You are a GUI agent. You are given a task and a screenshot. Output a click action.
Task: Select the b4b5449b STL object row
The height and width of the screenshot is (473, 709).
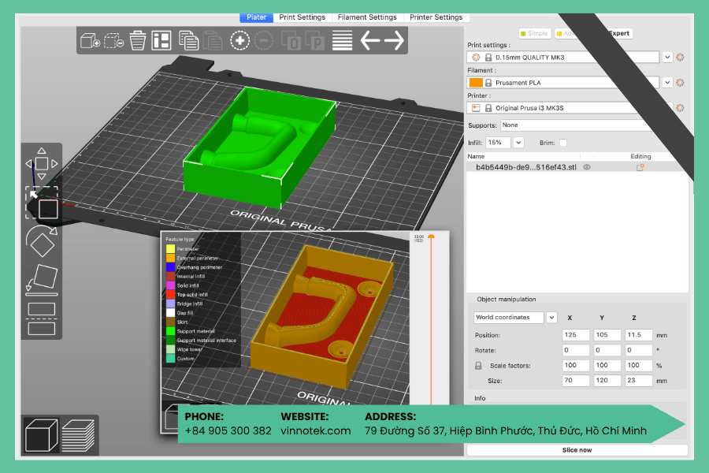point(577,167)
